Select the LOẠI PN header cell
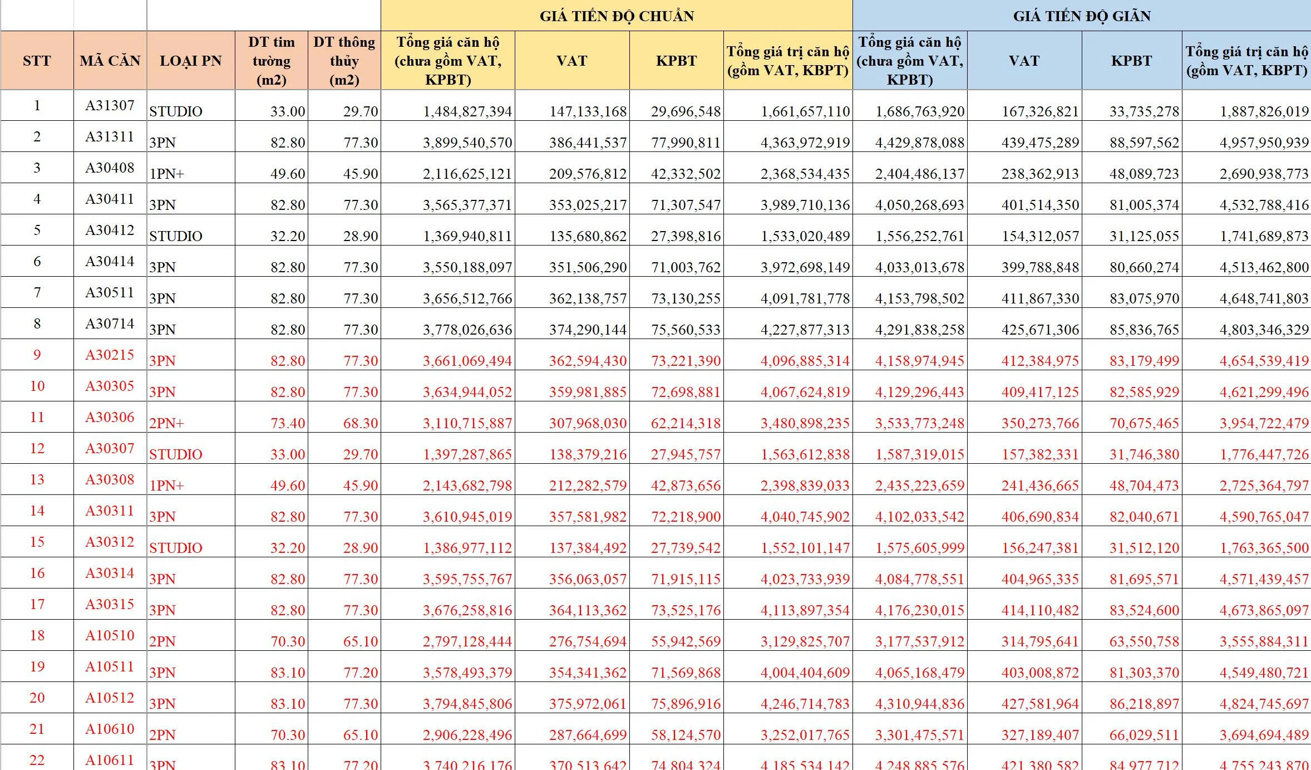 coord(191,61)
